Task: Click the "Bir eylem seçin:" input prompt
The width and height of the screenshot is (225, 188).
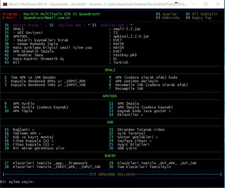Action: (17, 182)
